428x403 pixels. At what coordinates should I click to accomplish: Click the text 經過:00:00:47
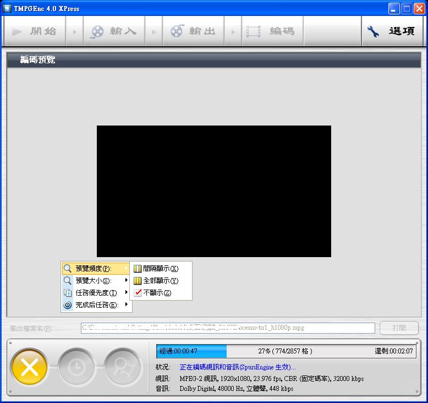pyautogui.click(x=178, y=351)
